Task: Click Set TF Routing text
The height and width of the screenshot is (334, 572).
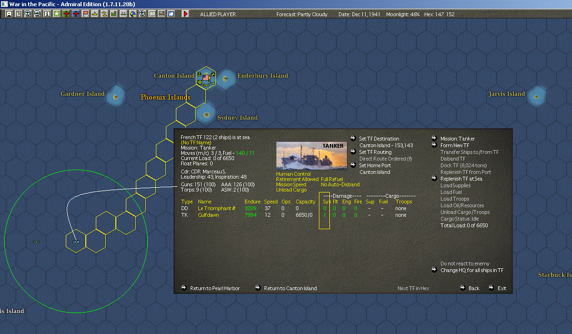Action: pos(375,152)
